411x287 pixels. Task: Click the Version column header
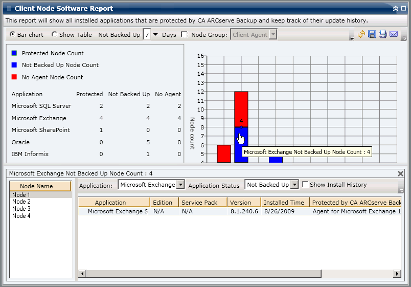(x=240, y=203)
